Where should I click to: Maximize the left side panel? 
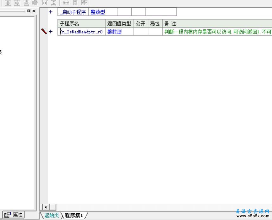click(29, 11)
